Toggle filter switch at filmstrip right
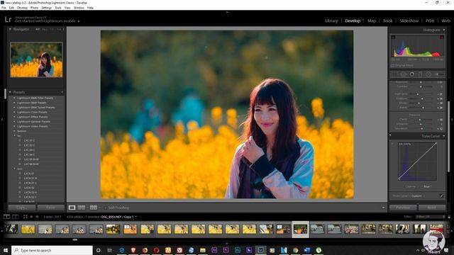The width and height of the screenshot is (454, 255). (x=449, y=217)
